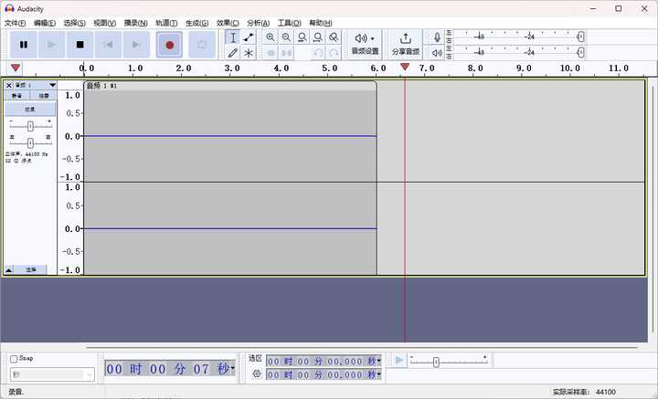The image size is (658, 399).
Task: Click the Play button in transport toolbar
Action: coord(51,45)
